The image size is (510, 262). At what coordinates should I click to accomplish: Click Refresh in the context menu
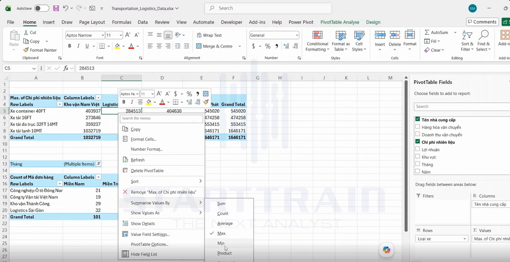(x=138, y=160)
